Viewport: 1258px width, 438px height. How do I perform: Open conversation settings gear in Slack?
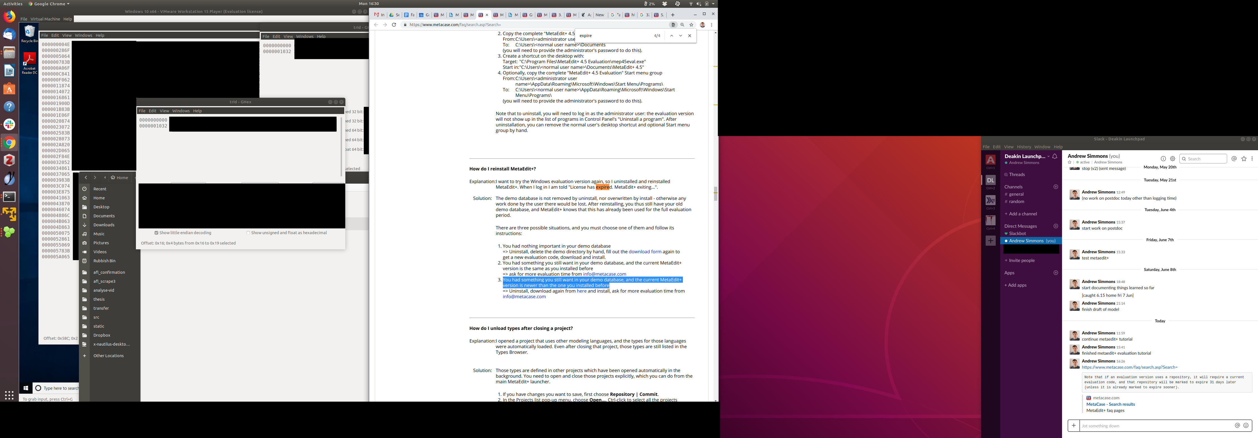1173,159
